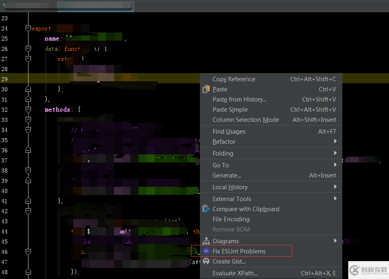Screen dimensions: 389x279
Task: Expand the Local History submenu arrow
Action: [335, 187]
